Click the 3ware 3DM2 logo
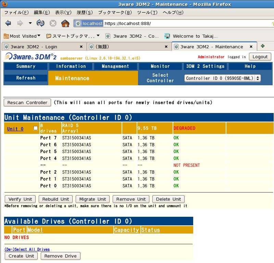 pyautogui.click(x=30, y=57)
